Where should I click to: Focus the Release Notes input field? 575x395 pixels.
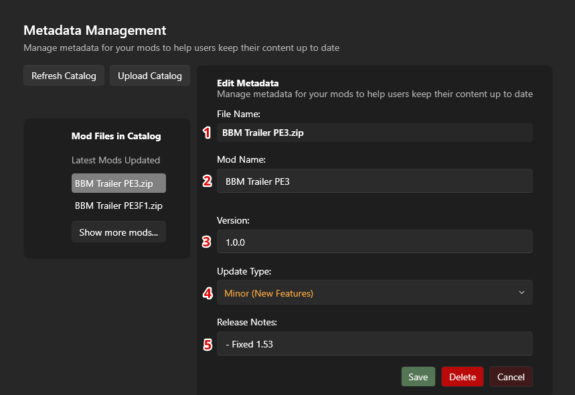(374, 344)
